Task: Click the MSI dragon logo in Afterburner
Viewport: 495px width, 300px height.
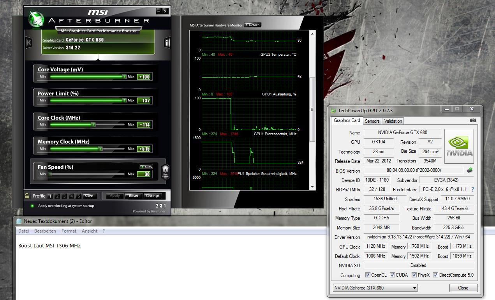Action: coord(36,19)
